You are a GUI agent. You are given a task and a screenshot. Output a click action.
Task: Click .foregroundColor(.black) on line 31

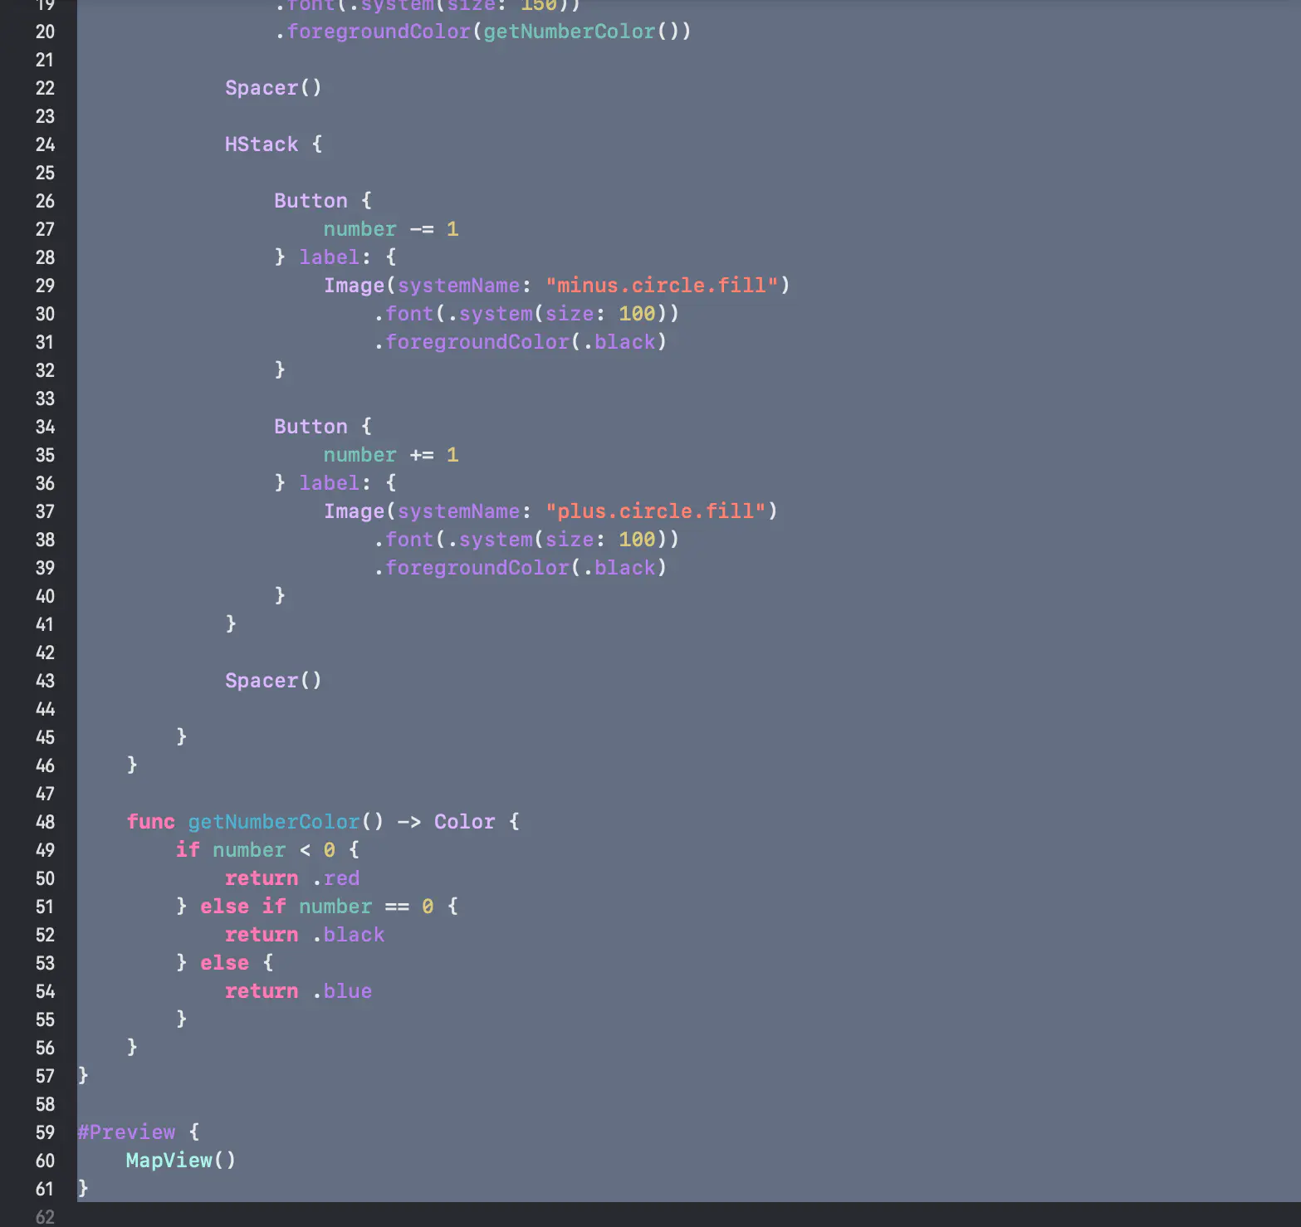click(520, 342)
